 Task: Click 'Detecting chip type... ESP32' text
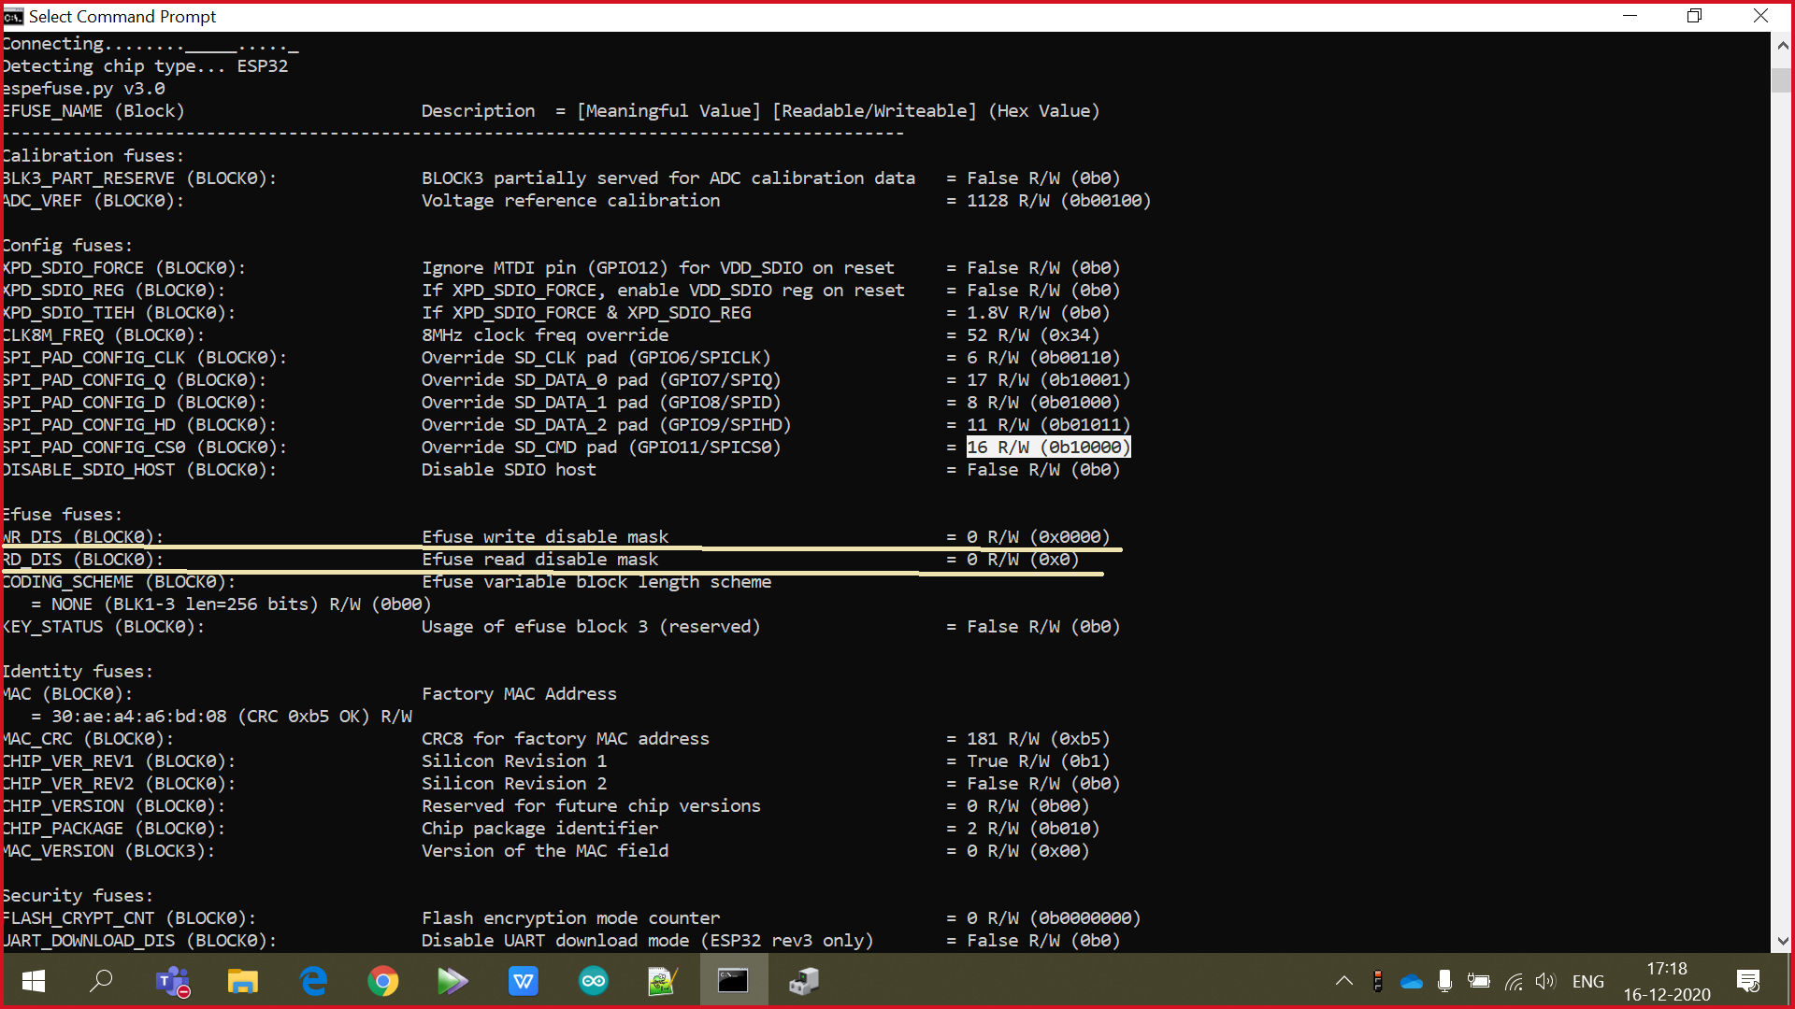pos(145,66)
